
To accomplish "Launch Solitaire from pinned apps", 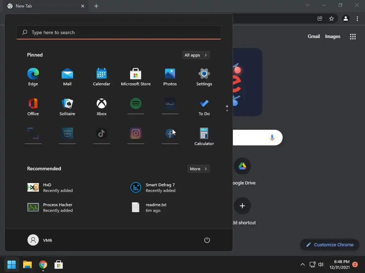I will pyautogui.click(x=67, y=107).
